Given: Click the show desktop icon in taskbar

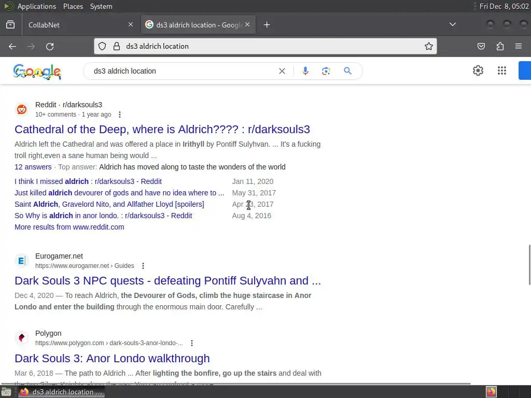Looking at the screenshot, I should coord(6,392).
